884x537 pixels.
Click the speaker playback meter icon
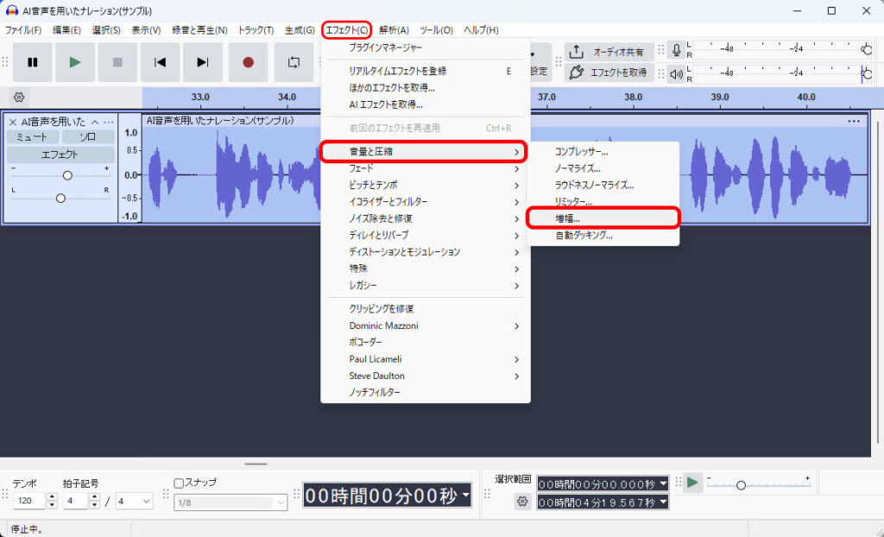coord(676,74)
